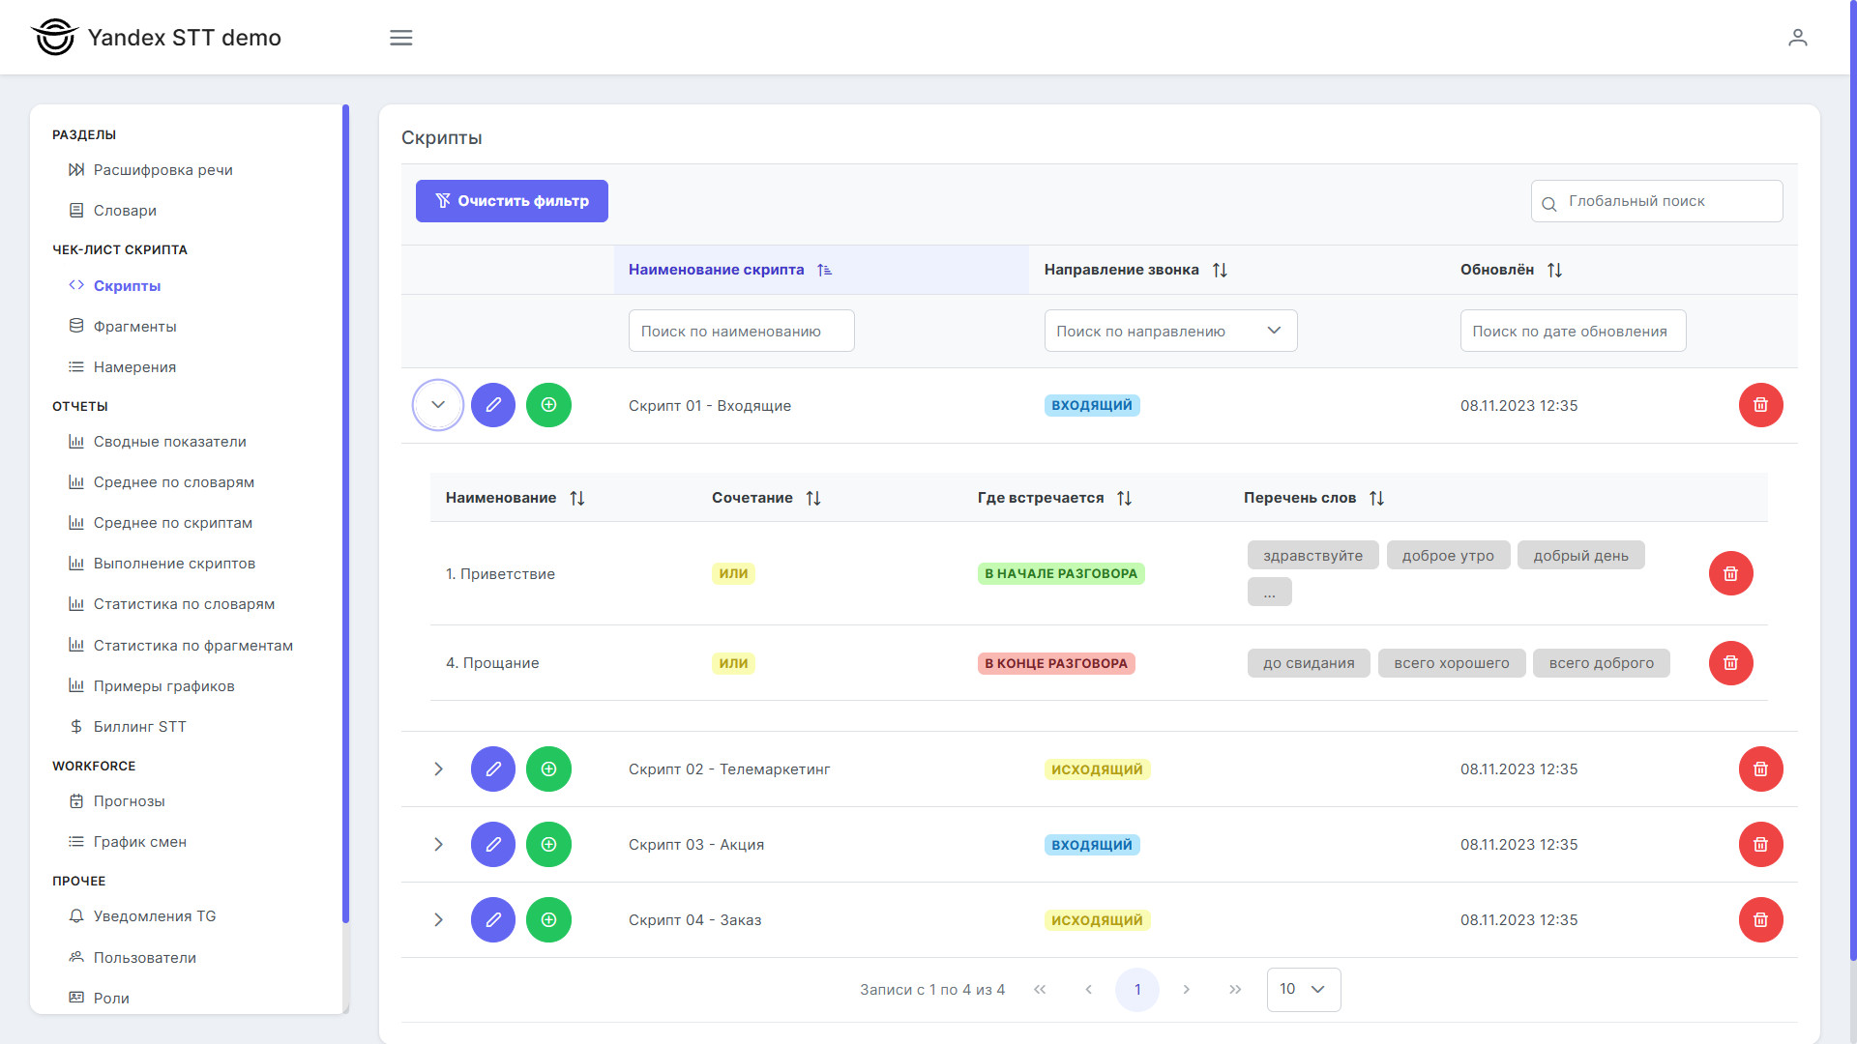Click Очистить фильтр button

tap(512, 201)
